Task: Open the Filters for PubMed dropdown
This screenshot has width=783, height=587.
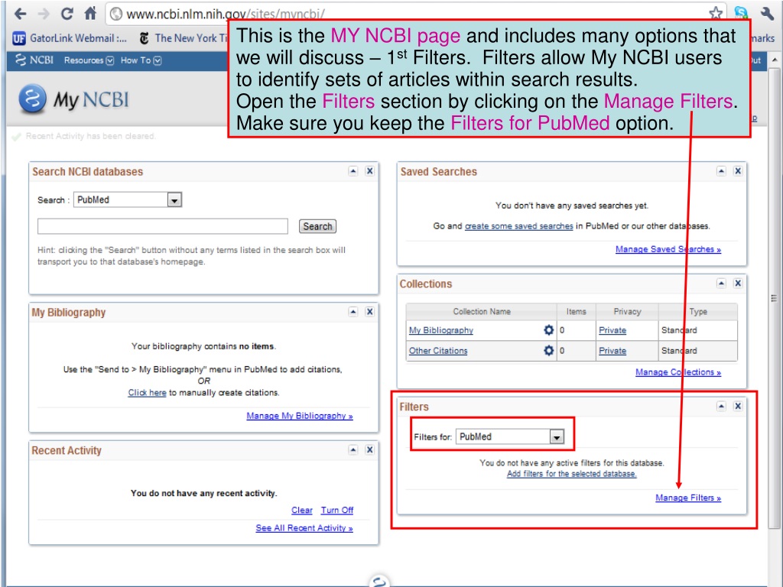Action: [510, 436]
